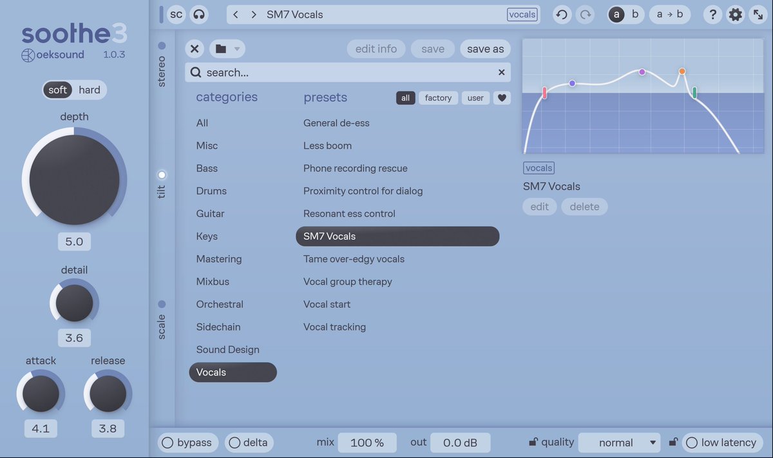Image resolution: width=773 pixels, height=458 pixels.
Task: Switch mode to hard
Action: [90, 90]
